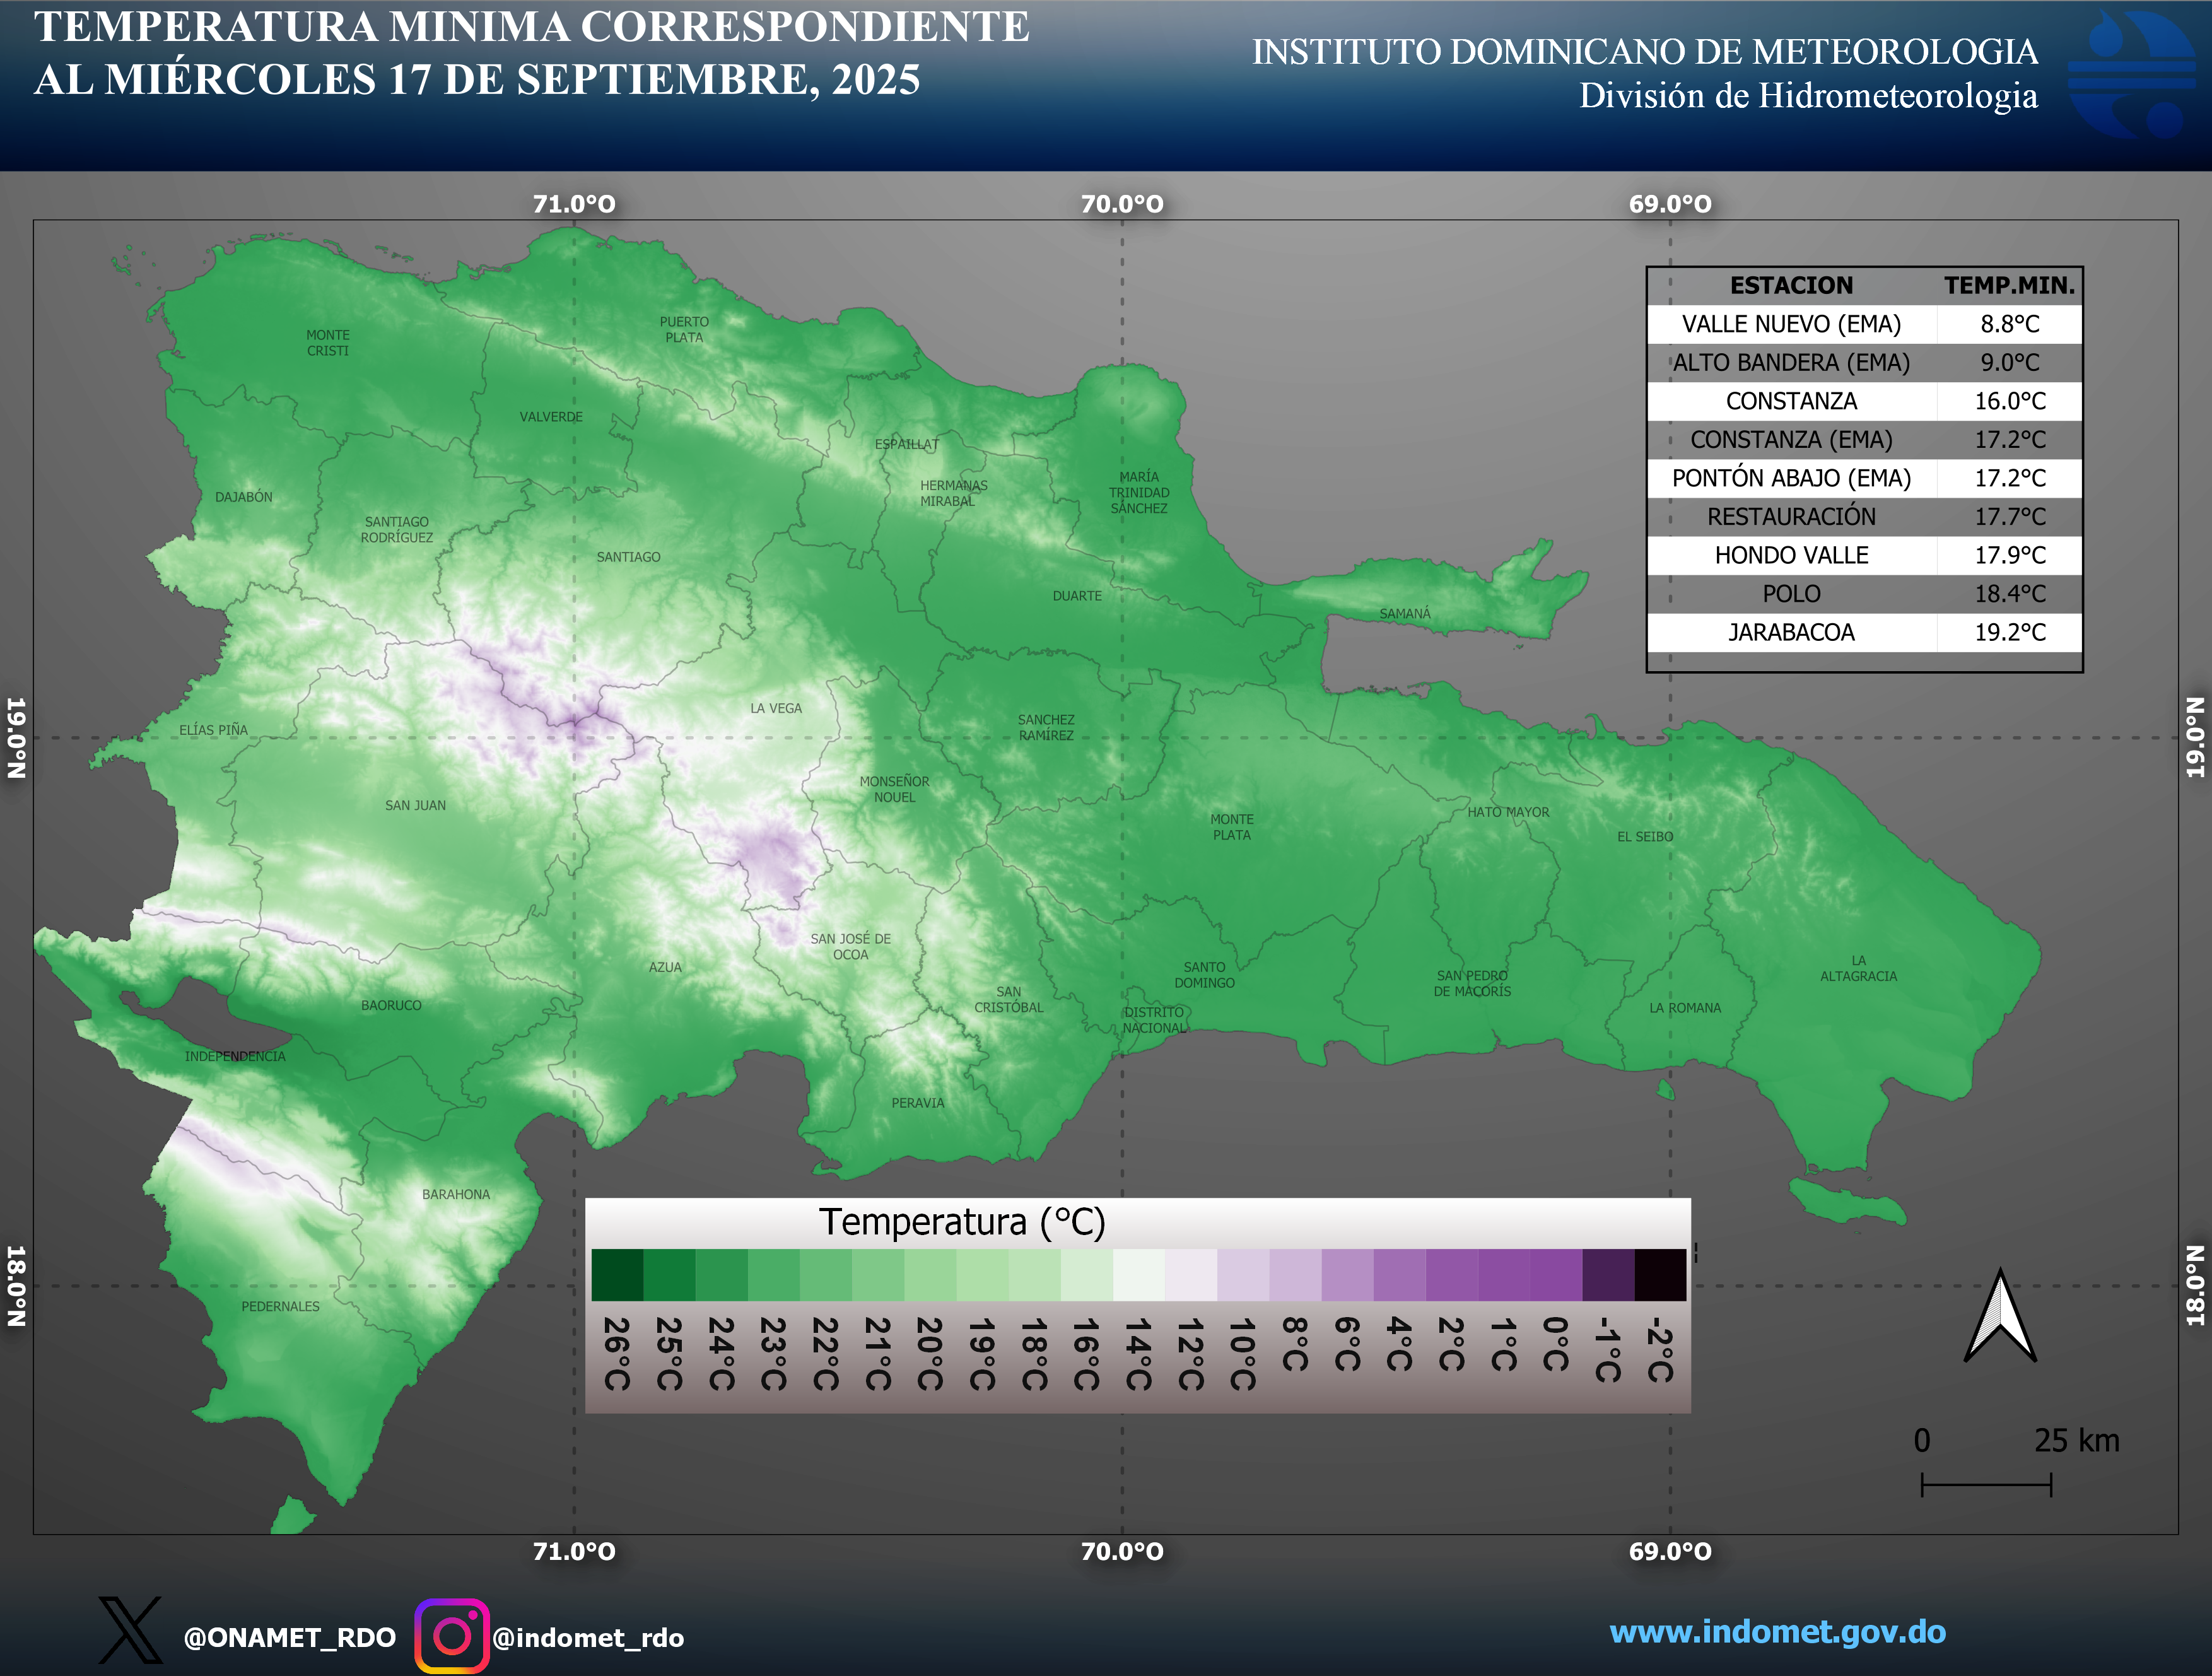This screenshot has height=1676, width=2212.
Task: Click the INDEPENDENCIA province label
Action: pyautogui.click(x=235, y=1056)
